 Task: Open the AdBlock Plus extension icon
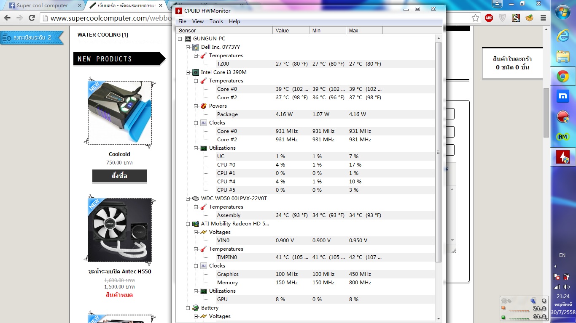489,18
